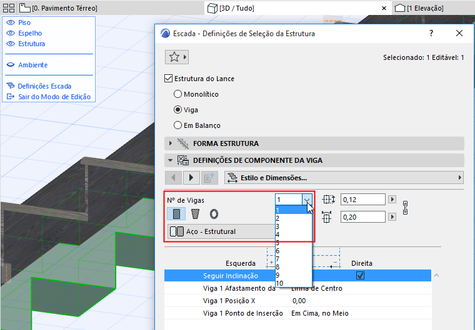Click the list scroll up arrow

click(x=436, y=275)
